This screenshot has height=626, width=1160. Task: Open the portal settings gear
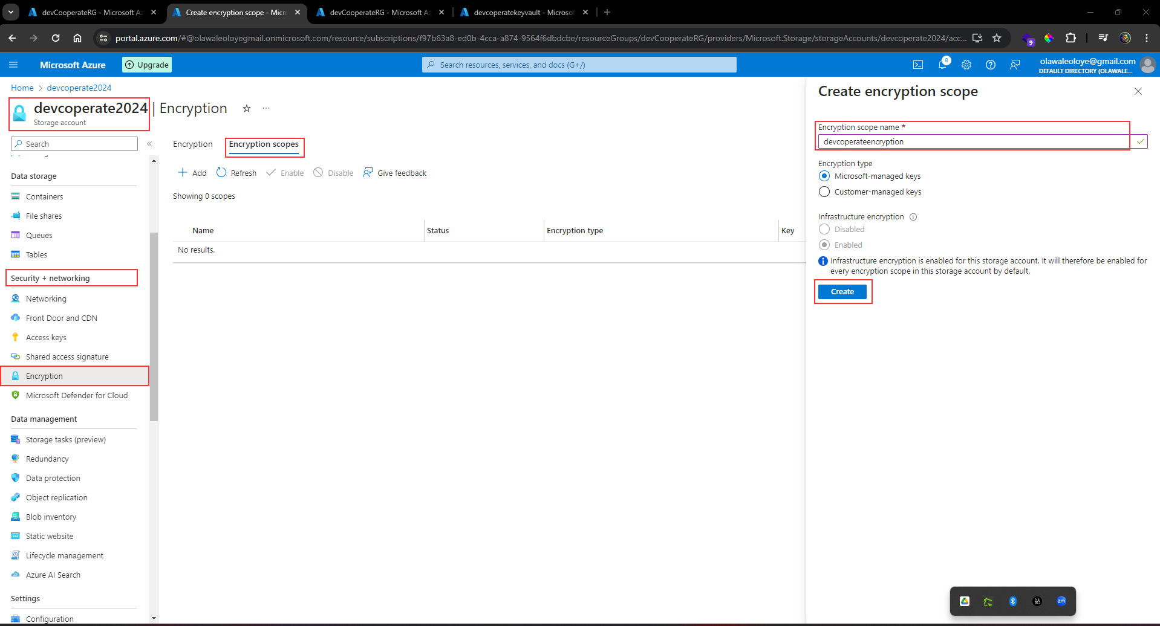(x=966, y=65)
